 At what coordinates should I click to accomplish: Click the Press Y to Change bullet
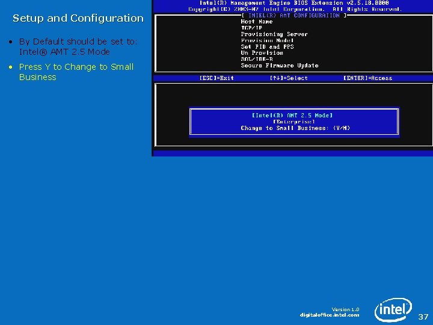click(76, 72)
